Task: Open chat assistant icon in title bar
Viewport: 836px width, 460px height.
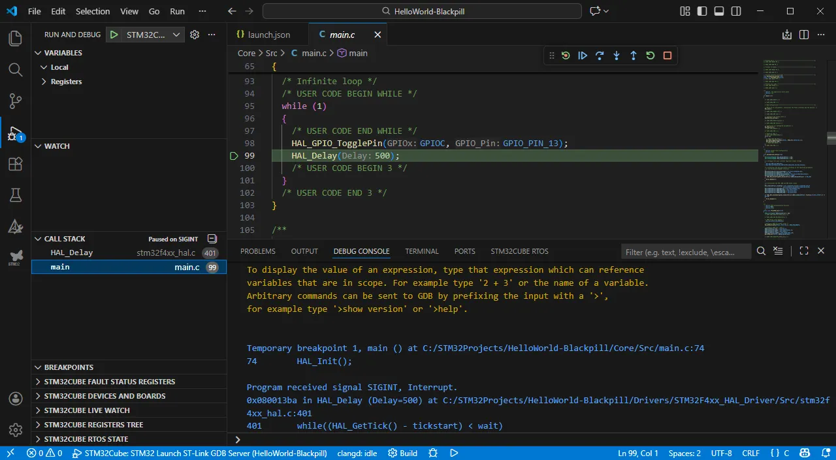Action: [595, 11]
